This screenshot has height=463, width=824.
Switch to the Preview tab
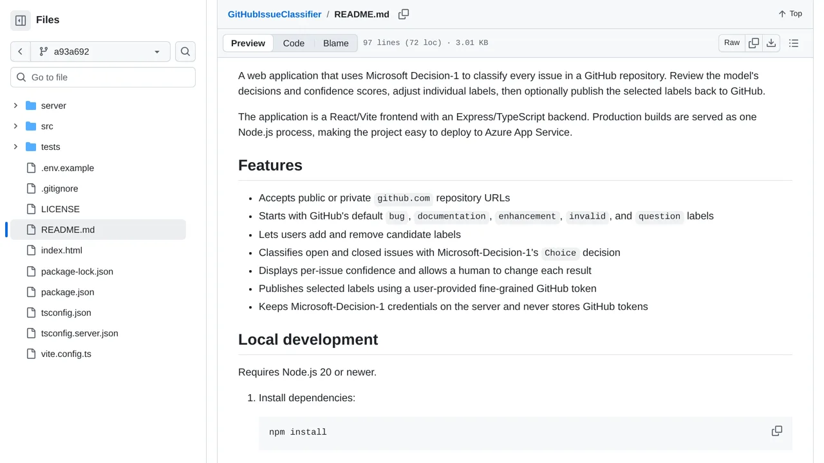248,43
